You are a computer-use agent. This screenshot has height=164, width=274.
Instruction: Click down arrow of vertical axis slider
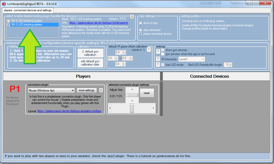pos(132,101)
